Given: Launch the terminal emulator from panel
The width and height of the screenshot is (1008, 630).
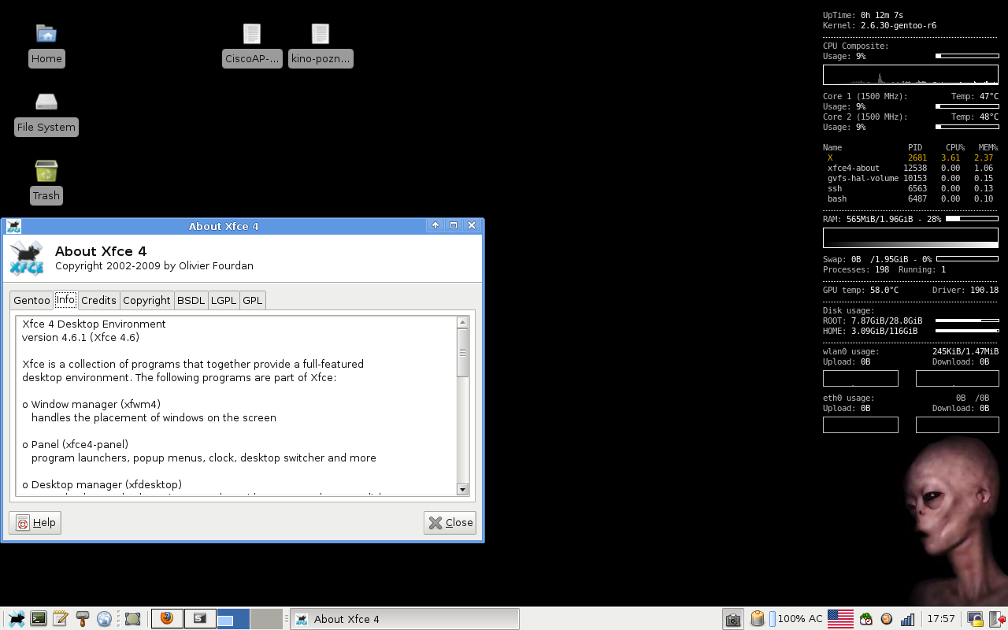Looking at the screenshot, I should tap(38, 619).
